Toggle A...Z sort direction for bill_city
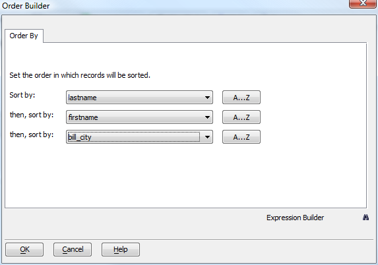 (241, 137)
